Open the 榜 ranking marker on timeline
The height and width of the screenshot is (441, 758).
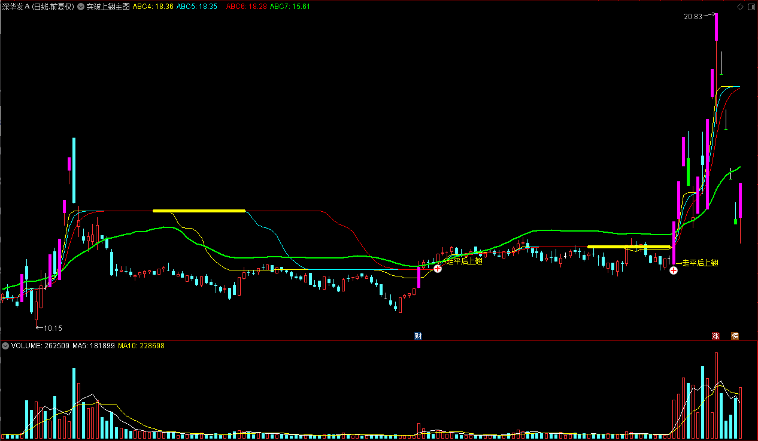735,336
